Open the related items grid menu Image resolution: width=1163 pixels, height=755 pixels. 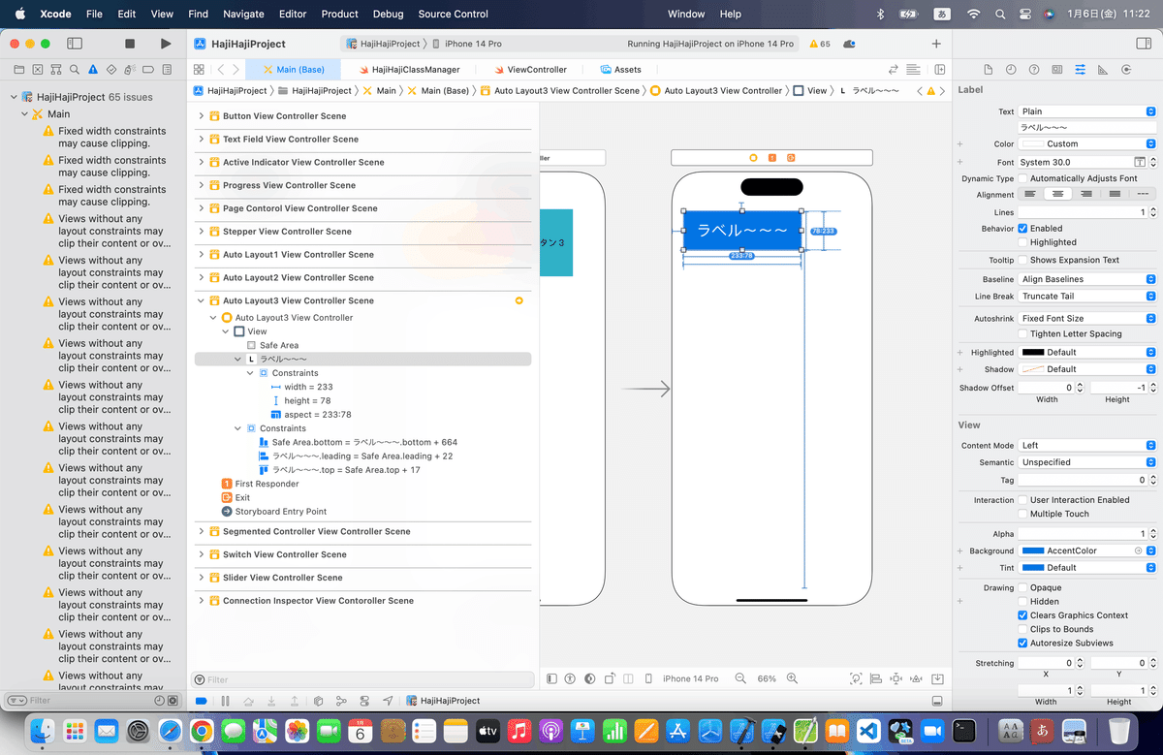(x=199, y=70)
